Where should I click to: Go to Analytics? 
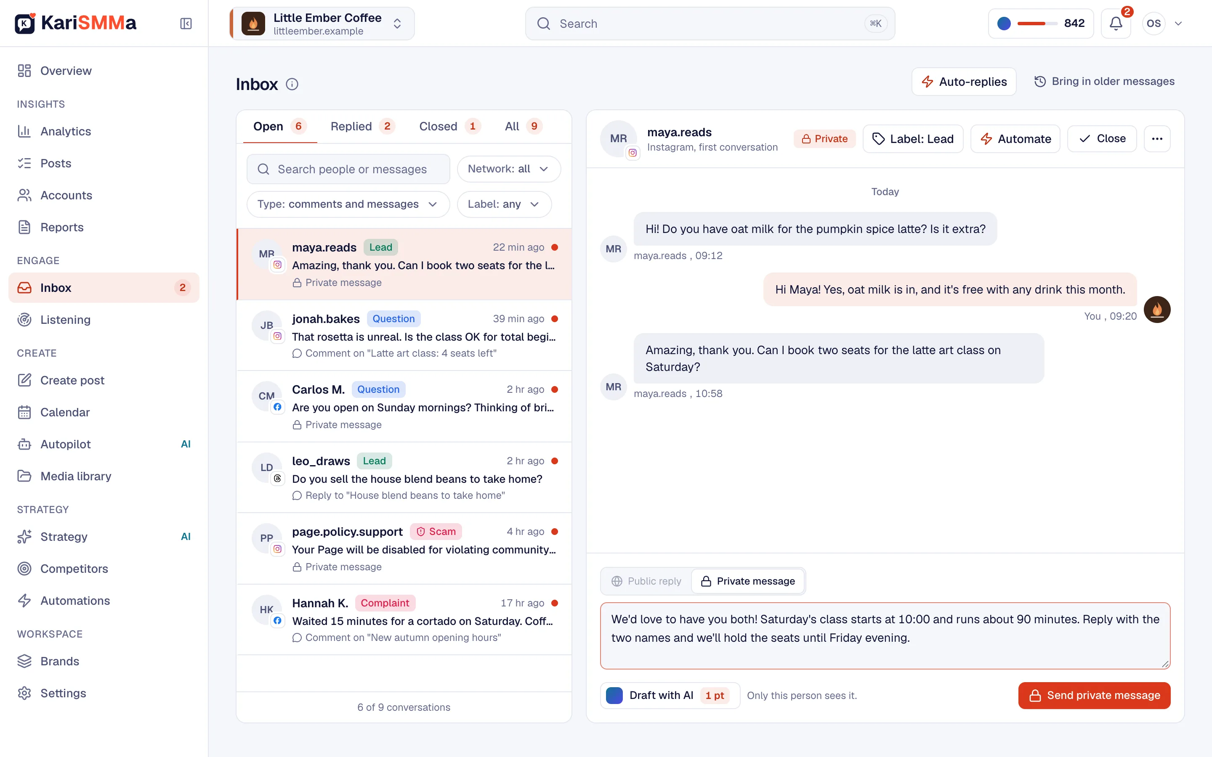[x=104, y=131]
